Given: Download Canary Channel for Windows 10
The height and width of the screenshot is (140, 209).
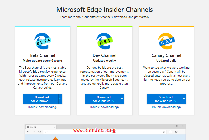Looking at the screenshot, I should pos(164,99).
